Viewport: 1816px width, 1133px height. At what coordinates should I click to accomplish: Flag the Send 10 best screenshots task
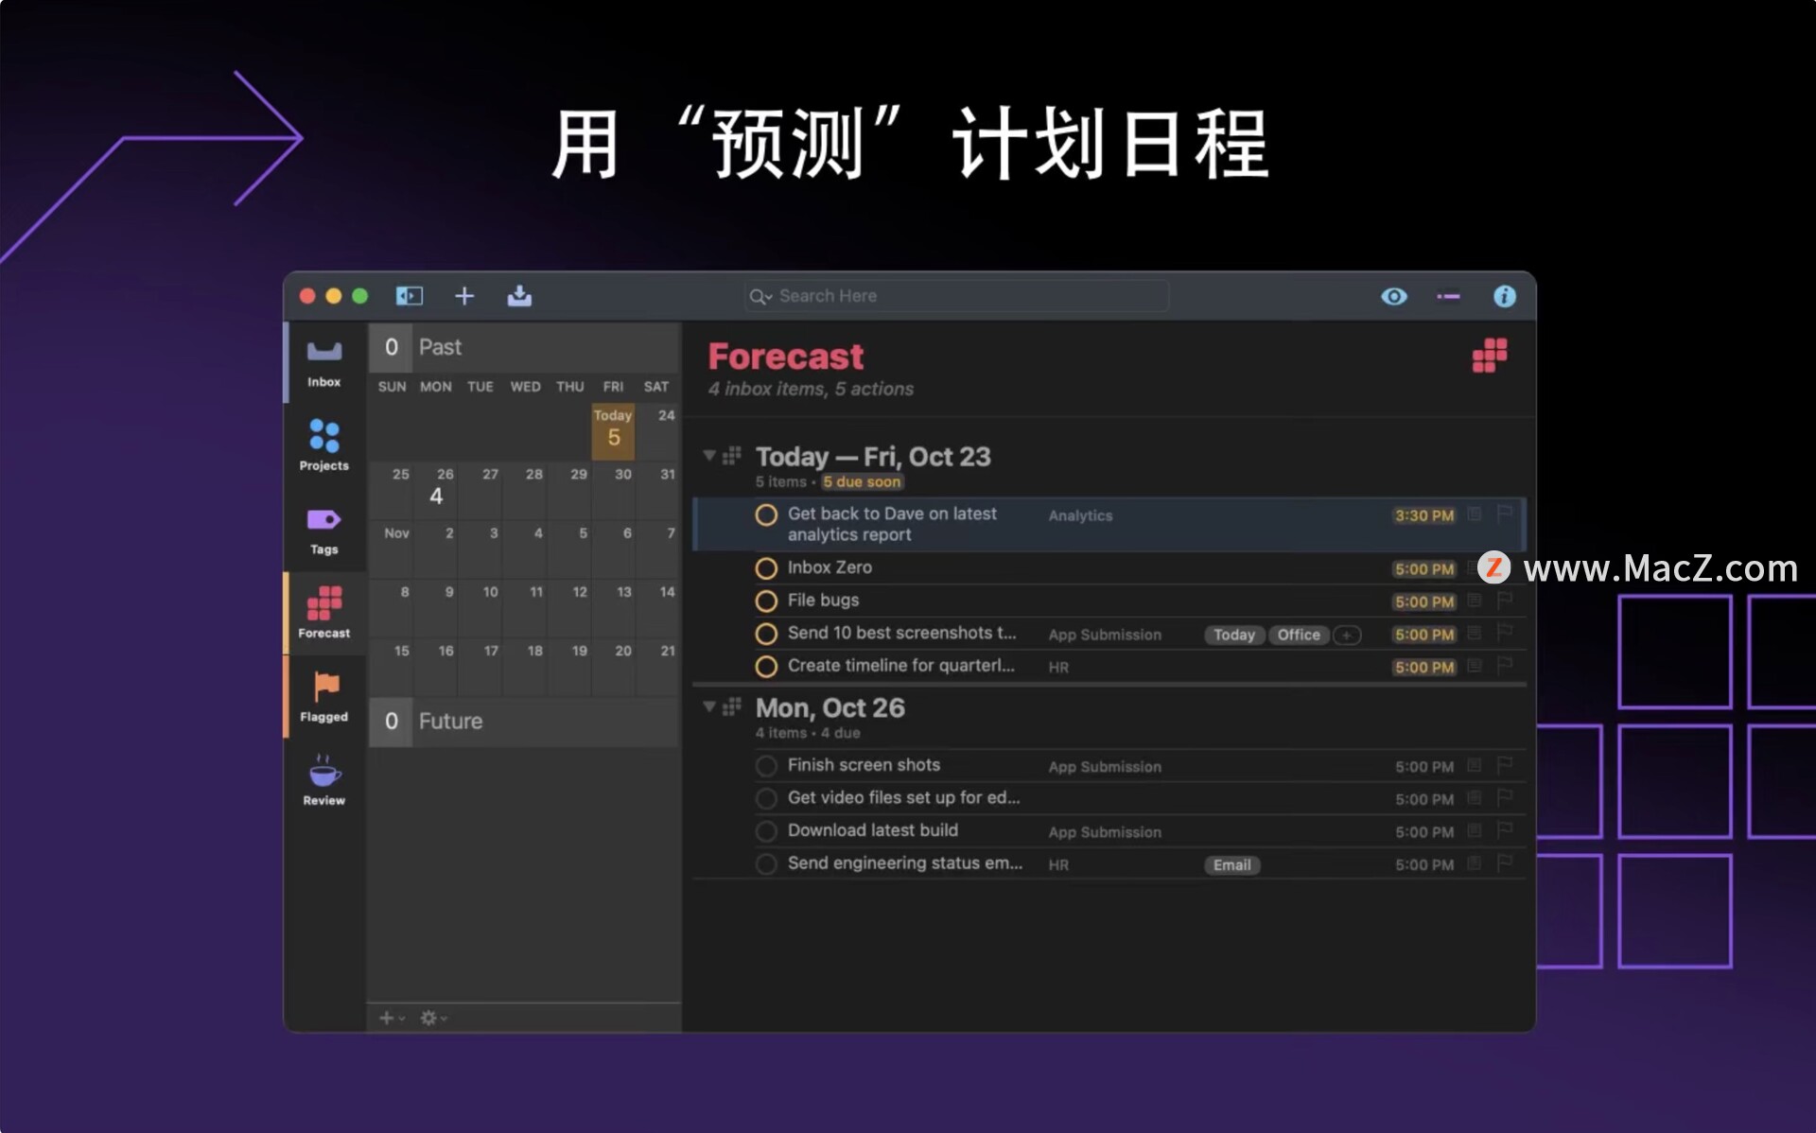1505,633
